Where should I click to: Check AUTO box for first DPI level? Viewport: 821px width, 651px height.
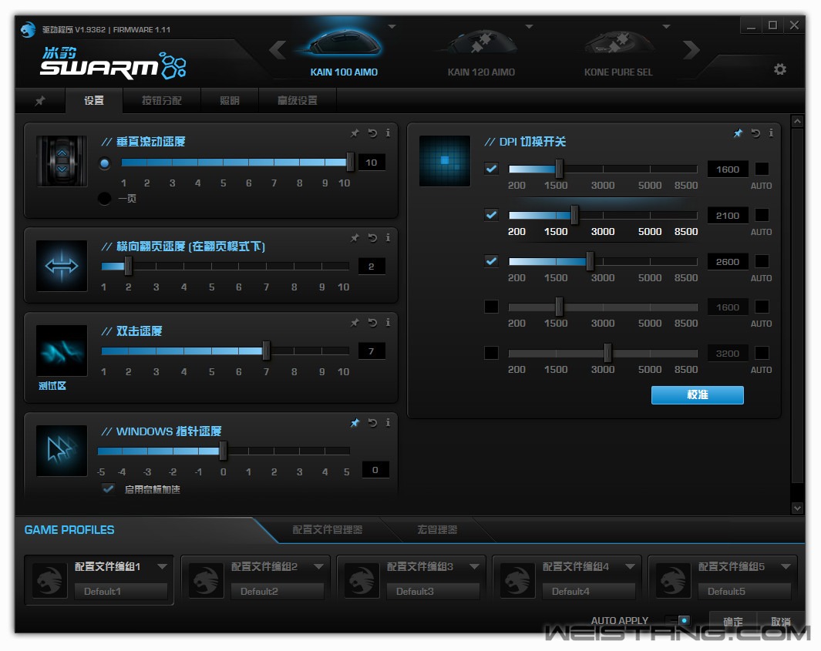point(762,169)
